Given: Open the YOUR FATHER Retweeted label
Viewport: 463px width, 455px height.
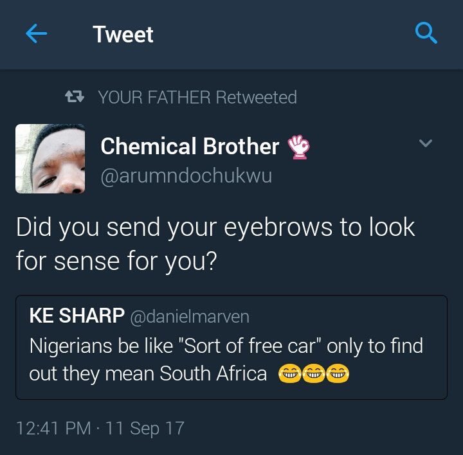Looking at the screenshot, I should [197, 98].
